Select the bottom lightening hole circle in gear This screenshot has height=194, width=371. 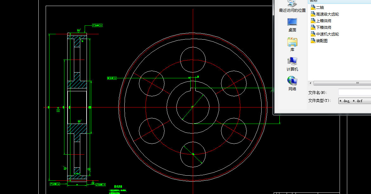click(193, 154)
